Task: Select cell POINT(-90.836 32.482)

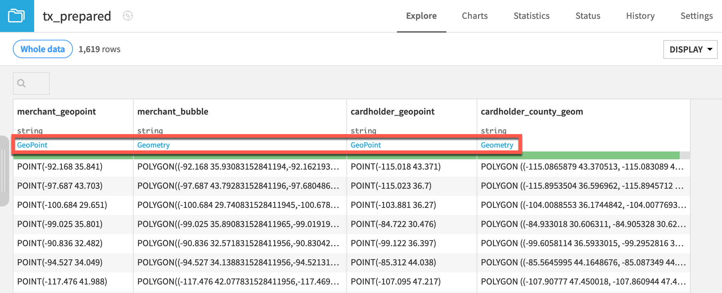Action: point(73,243)
